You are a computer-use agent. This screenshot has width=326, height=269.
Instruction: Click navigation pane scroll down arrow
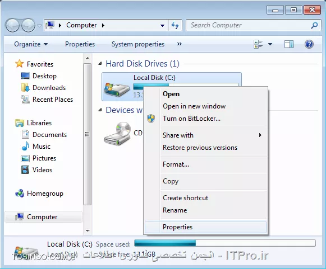tap(88, 230)
